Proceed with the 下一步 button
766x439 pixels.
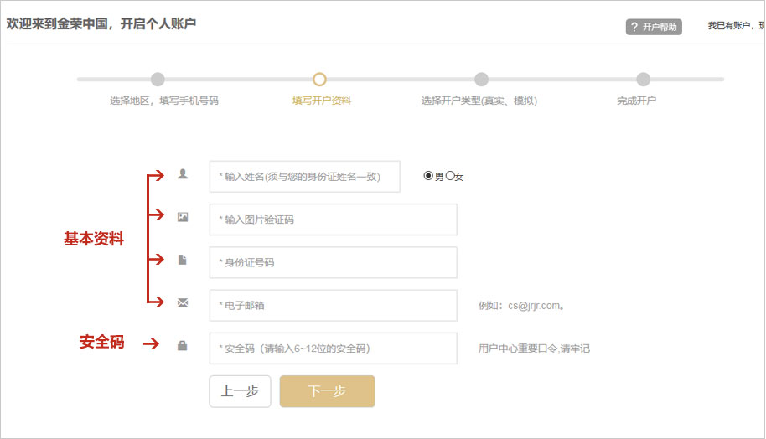[328, 391]
